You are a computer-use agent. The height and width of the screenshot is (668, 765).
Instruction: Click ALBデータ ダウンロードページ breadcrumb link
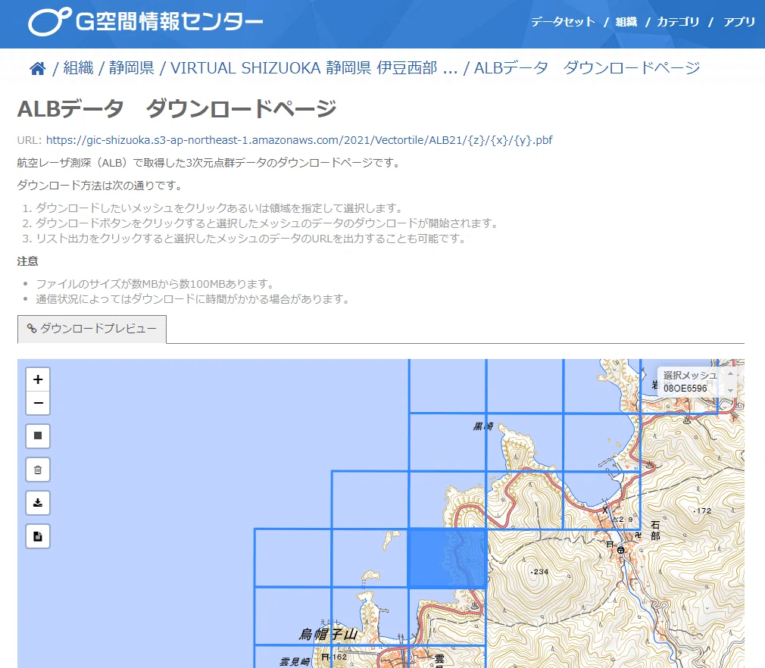[587, 68]
